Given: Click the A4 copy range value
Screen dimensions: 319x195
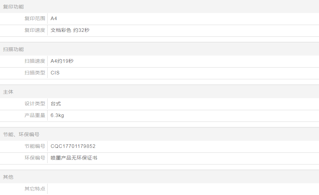Looking at the screenshot, I should coord(54,19).
